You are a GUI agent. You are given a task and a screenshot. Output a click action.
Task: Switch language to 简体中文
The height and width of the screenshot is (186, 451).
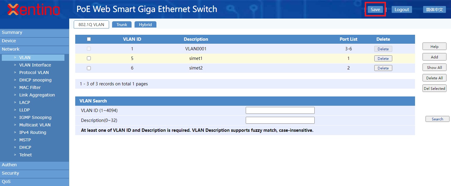point(434,10)
